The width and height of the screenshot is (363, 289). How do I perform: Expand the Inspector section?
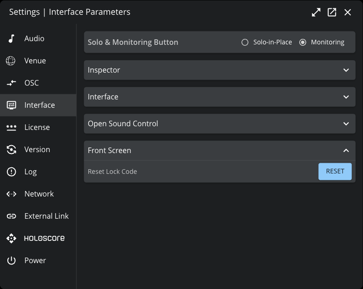click(x=346, y=70)
